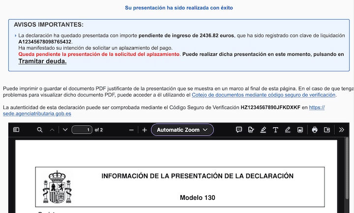Select the add text tool

(x=275, y=130)
